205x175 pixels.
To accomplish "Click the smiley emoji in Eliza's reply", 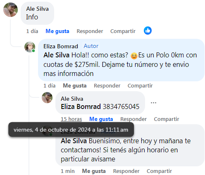I will pos(134,56).
